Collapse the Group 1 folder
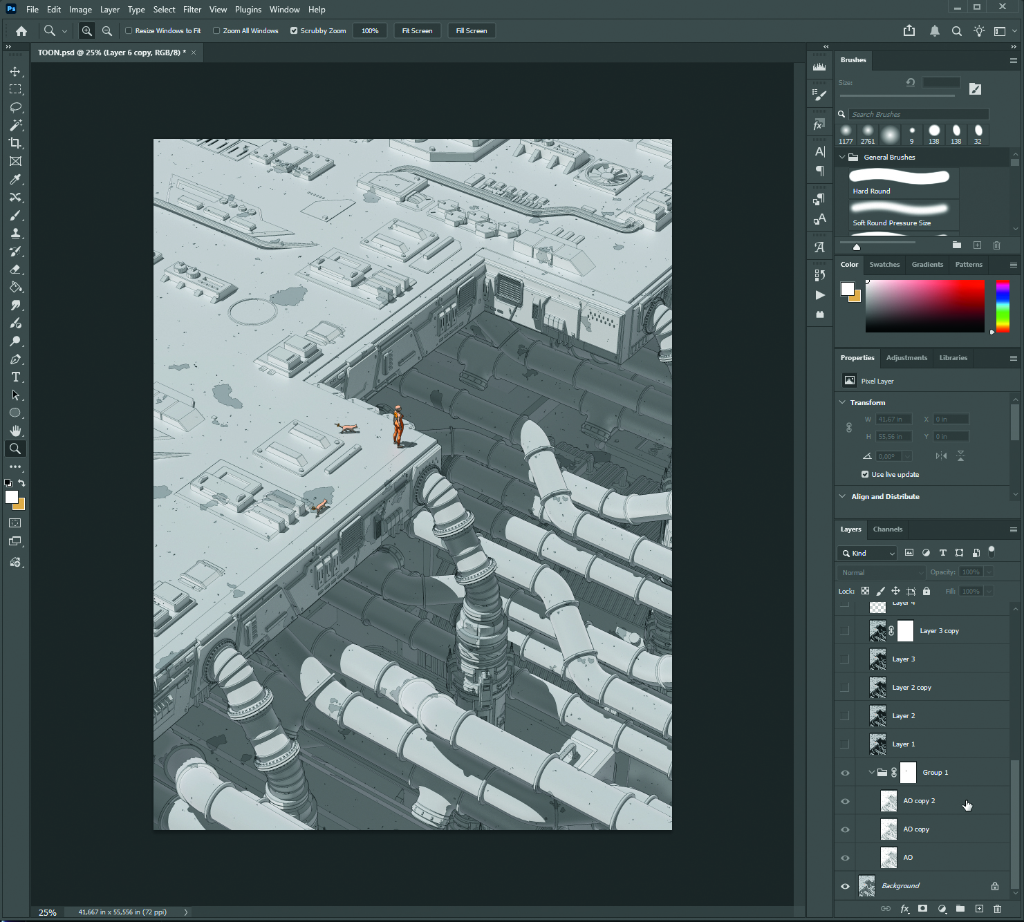 pyautogui.click(x=871, y=773)
